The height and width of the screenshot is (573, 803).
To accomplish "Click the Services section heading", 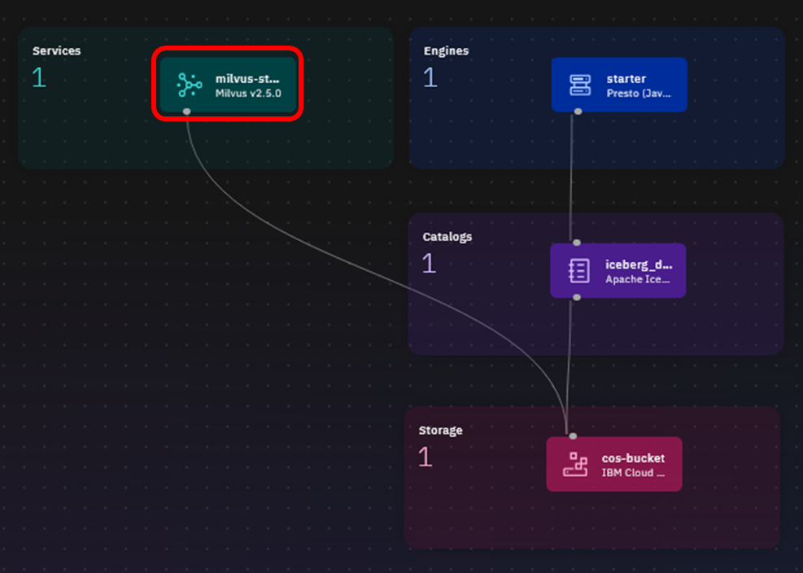I will 56,50.
